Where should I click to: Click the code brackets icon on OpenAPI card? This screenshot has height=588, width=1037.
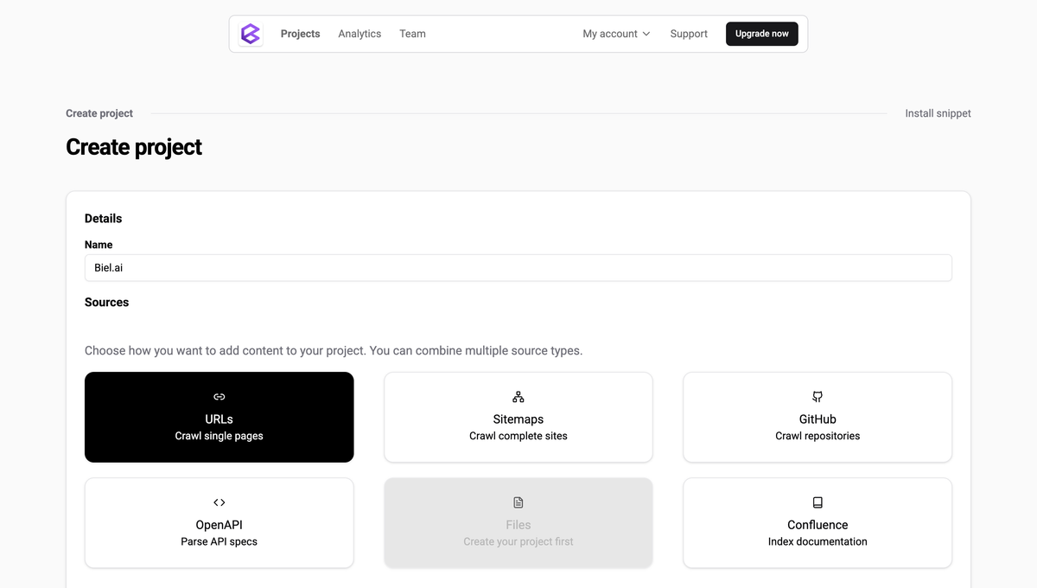tap(219, 502)
